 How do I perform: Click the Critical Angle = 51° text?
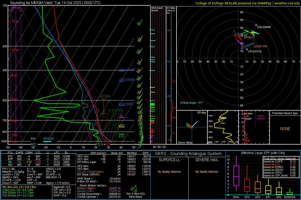click(x=192, y=103)
